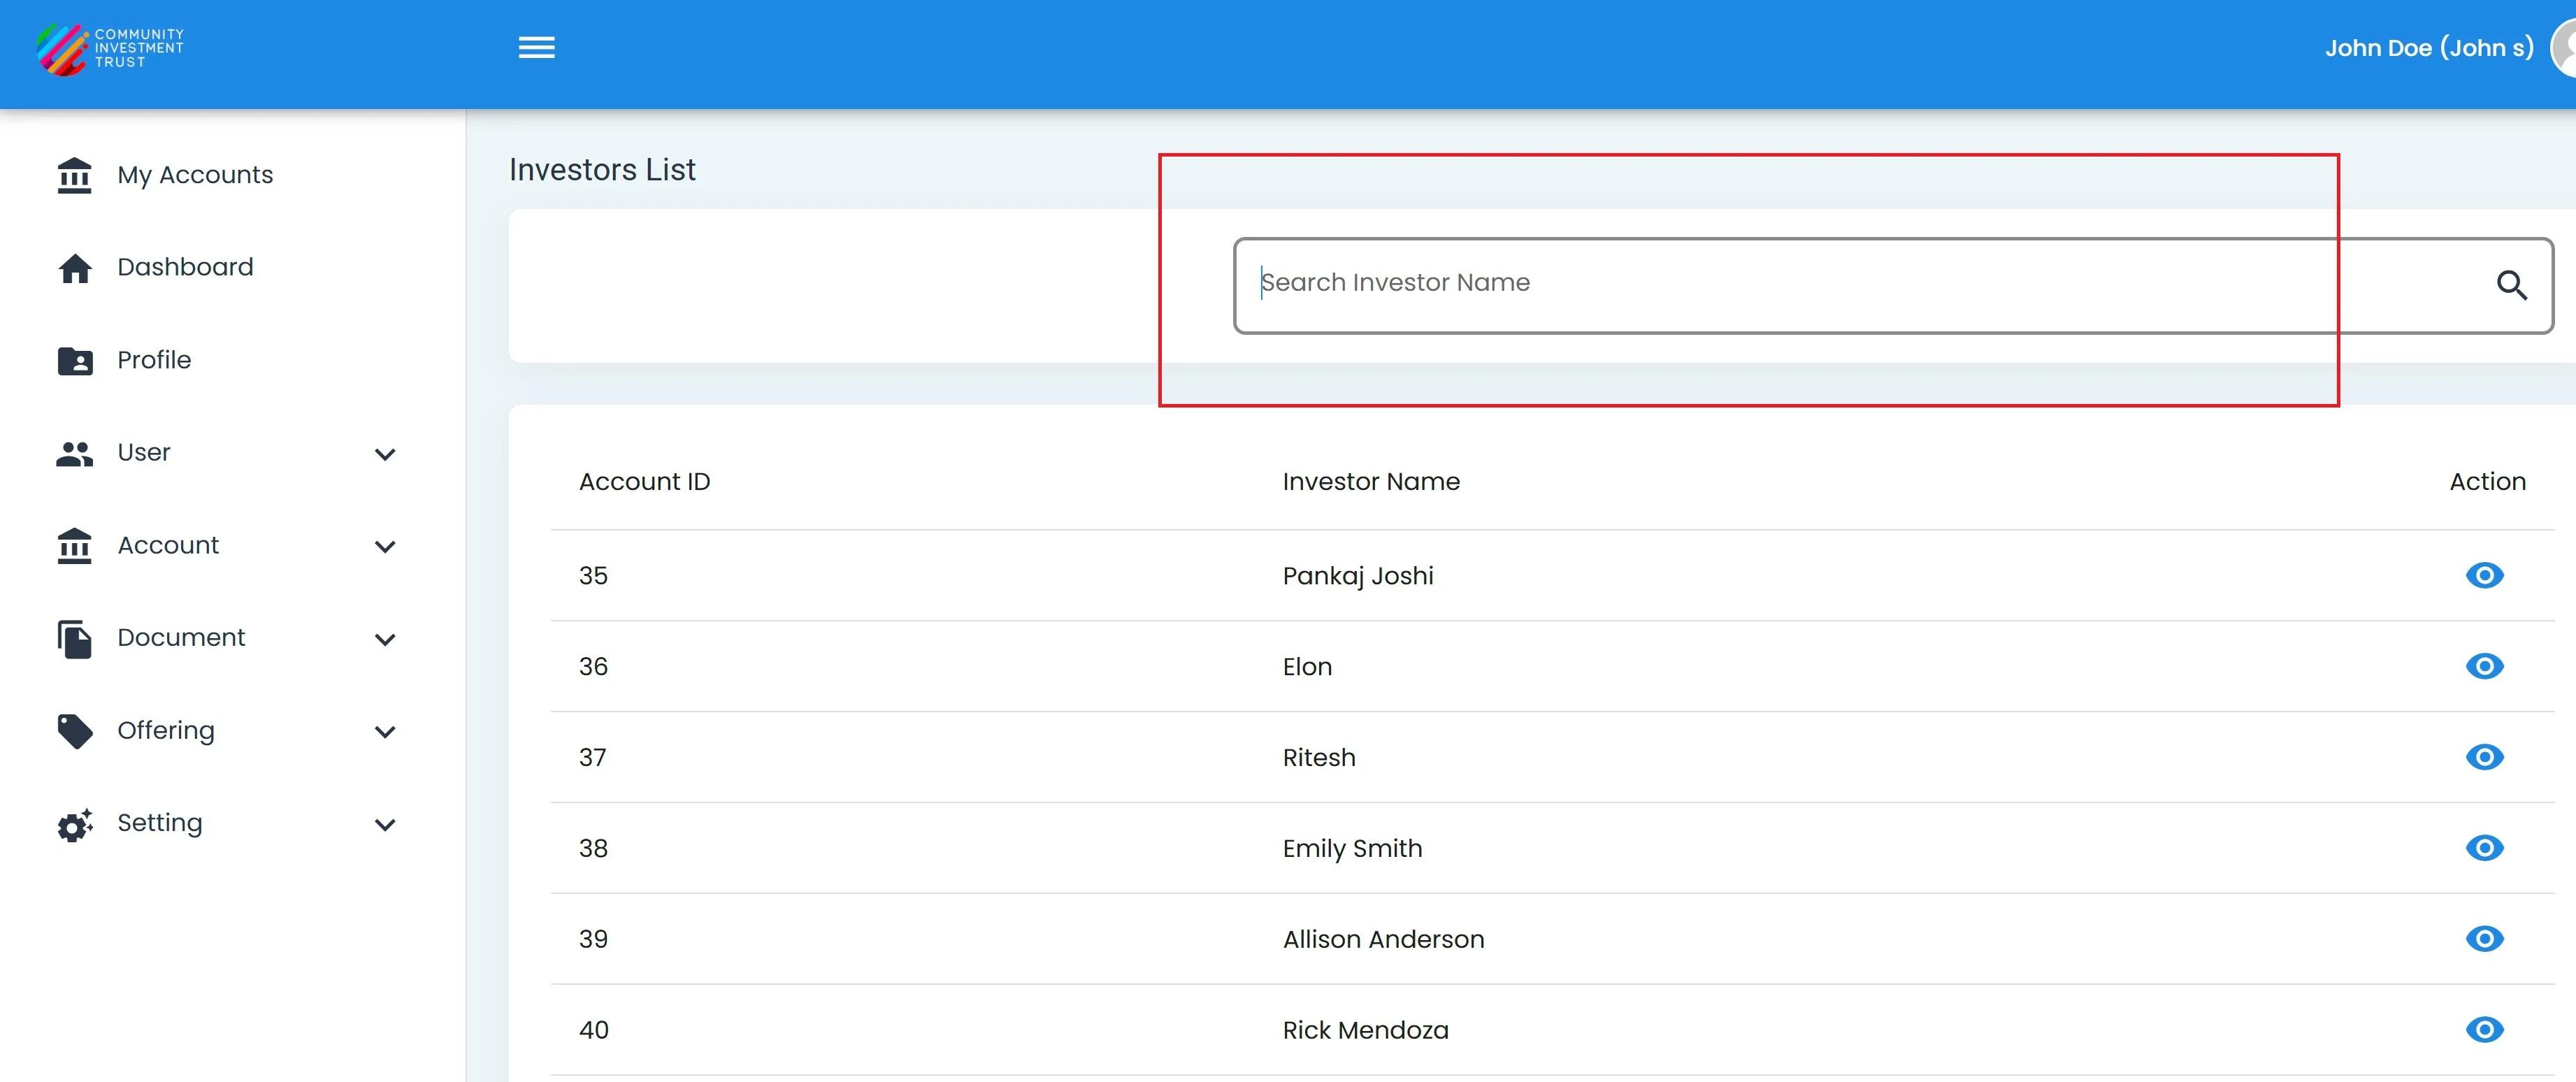2576x1082 pixels.
Task: Click the search magnifier icon
Action: pos(2511,285)
